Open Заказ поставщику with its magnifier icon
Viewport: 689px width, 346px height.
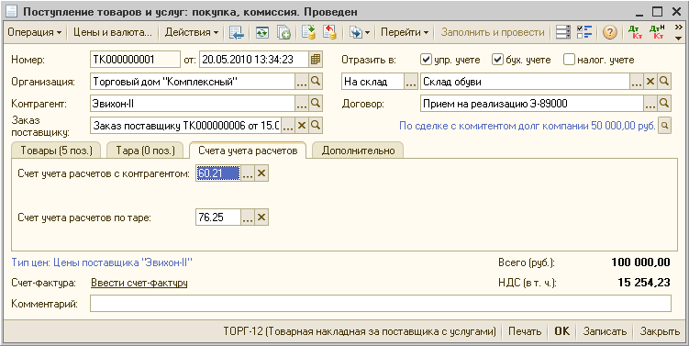tap(316, 126)
